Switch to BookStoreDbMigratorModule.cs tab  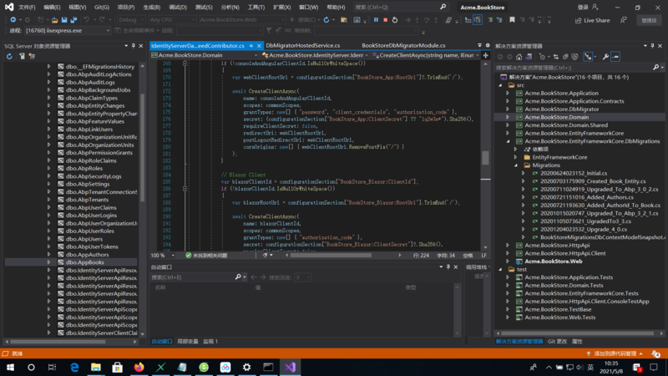403,45
